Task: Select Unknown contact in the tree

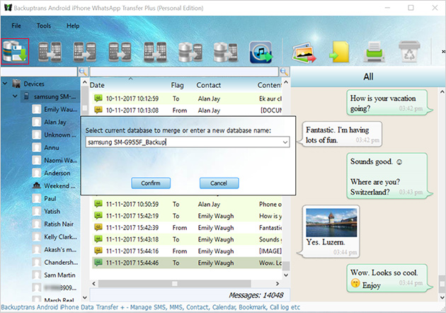Action: pos(55,135)
